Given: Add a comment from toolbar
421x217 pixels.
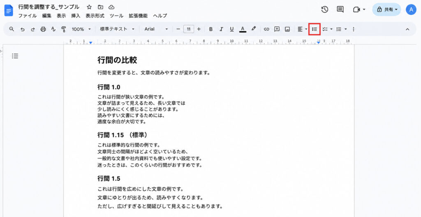Looking at the screenshot, I should pos(277,29).
